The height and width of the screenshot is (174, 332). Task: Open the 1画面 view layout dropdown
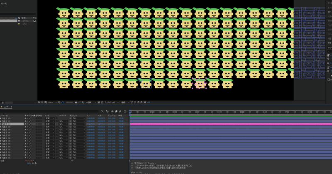124,103
